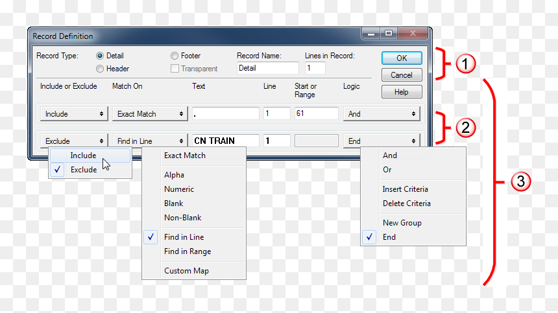Select the Header record type radio button
Screen dimensions: 558x313
(x=100, y=69)
